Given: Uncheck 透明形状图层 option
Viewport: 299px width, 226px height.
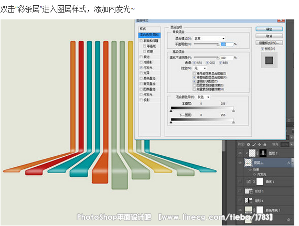Looking at the screenshot, I should point(194,81).
